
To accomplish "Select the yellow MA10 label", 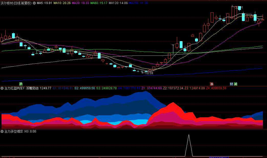I will pyautogui.click(x=62, y=3).
